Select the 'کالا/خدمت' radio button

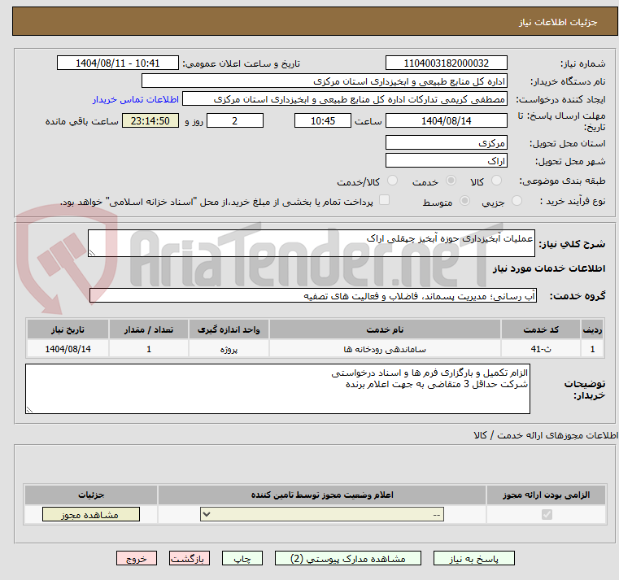tap(392, 181)
